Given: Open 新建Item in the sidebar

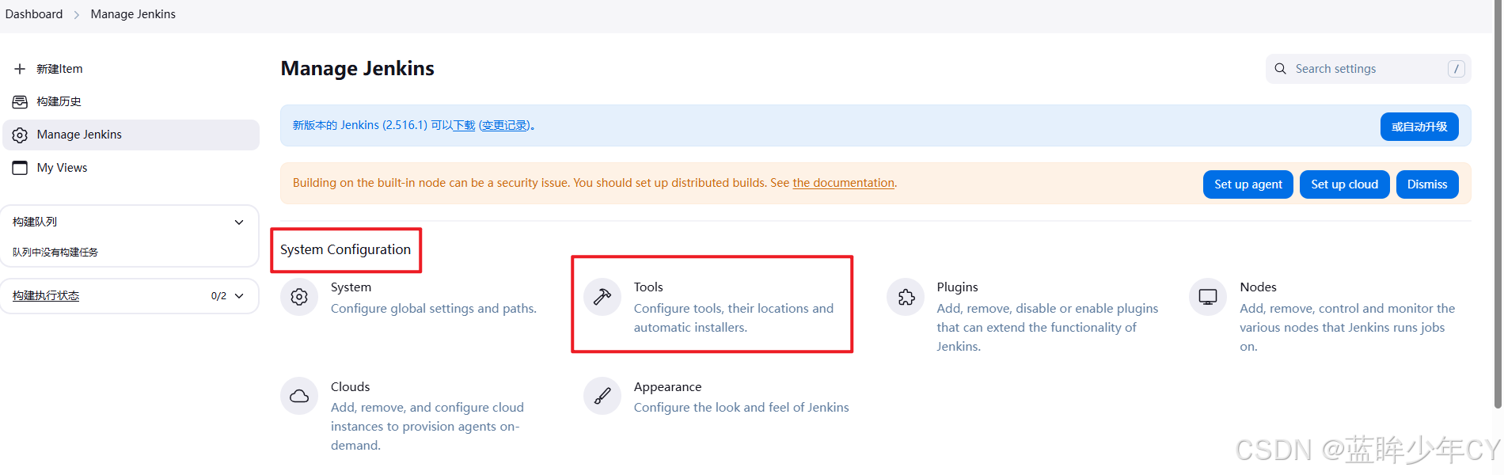Looking at the screenshot, I should [x=59, y=69].
